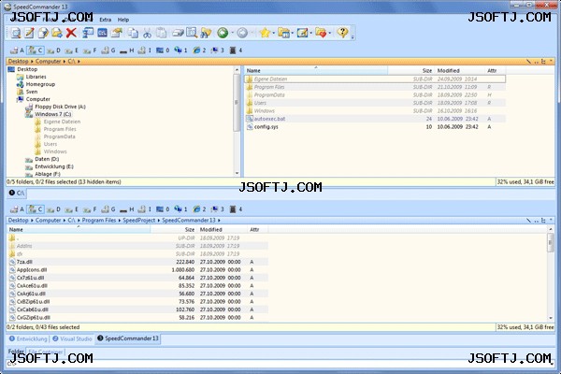Image resolution: width=561 pixels, height=374 pixels.
Task: Click the folder with heart icon
Action: [321, 33]
